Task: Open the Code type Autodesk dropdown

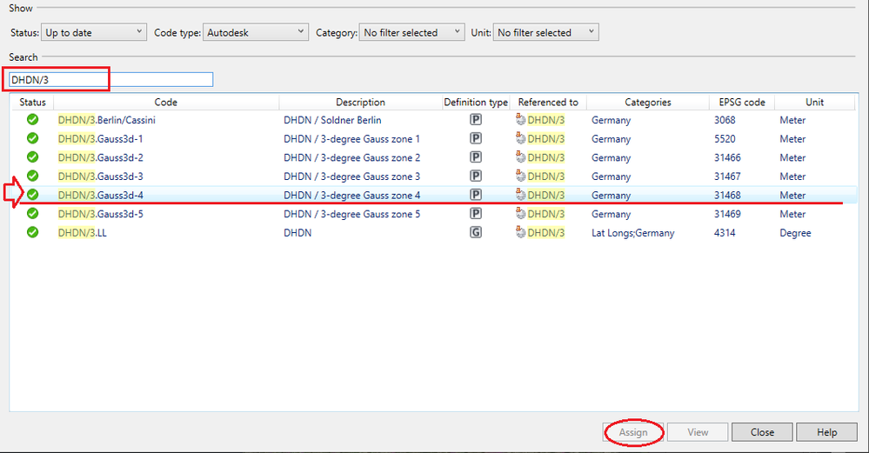Action: (x=256, y=33)
